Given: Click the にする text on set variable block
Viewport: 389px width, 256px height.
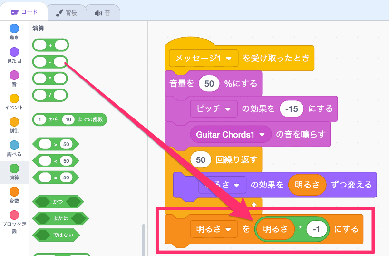Looking at the screenshot, I should [346, 229].
